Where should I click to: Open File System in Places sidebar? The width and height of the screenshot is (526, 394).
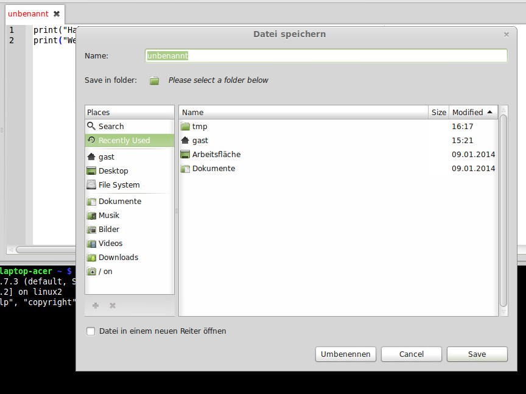119,185
